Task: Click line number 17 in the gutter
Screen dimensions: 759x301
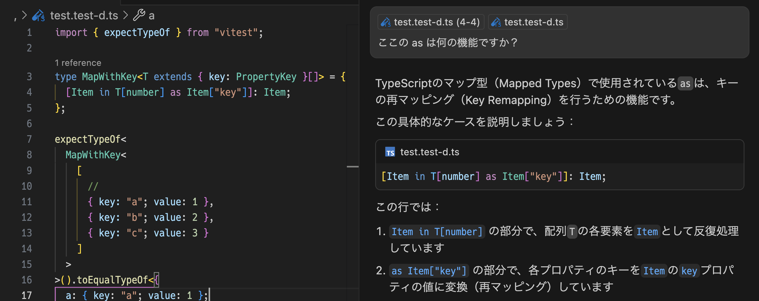Action: [27, 295]
